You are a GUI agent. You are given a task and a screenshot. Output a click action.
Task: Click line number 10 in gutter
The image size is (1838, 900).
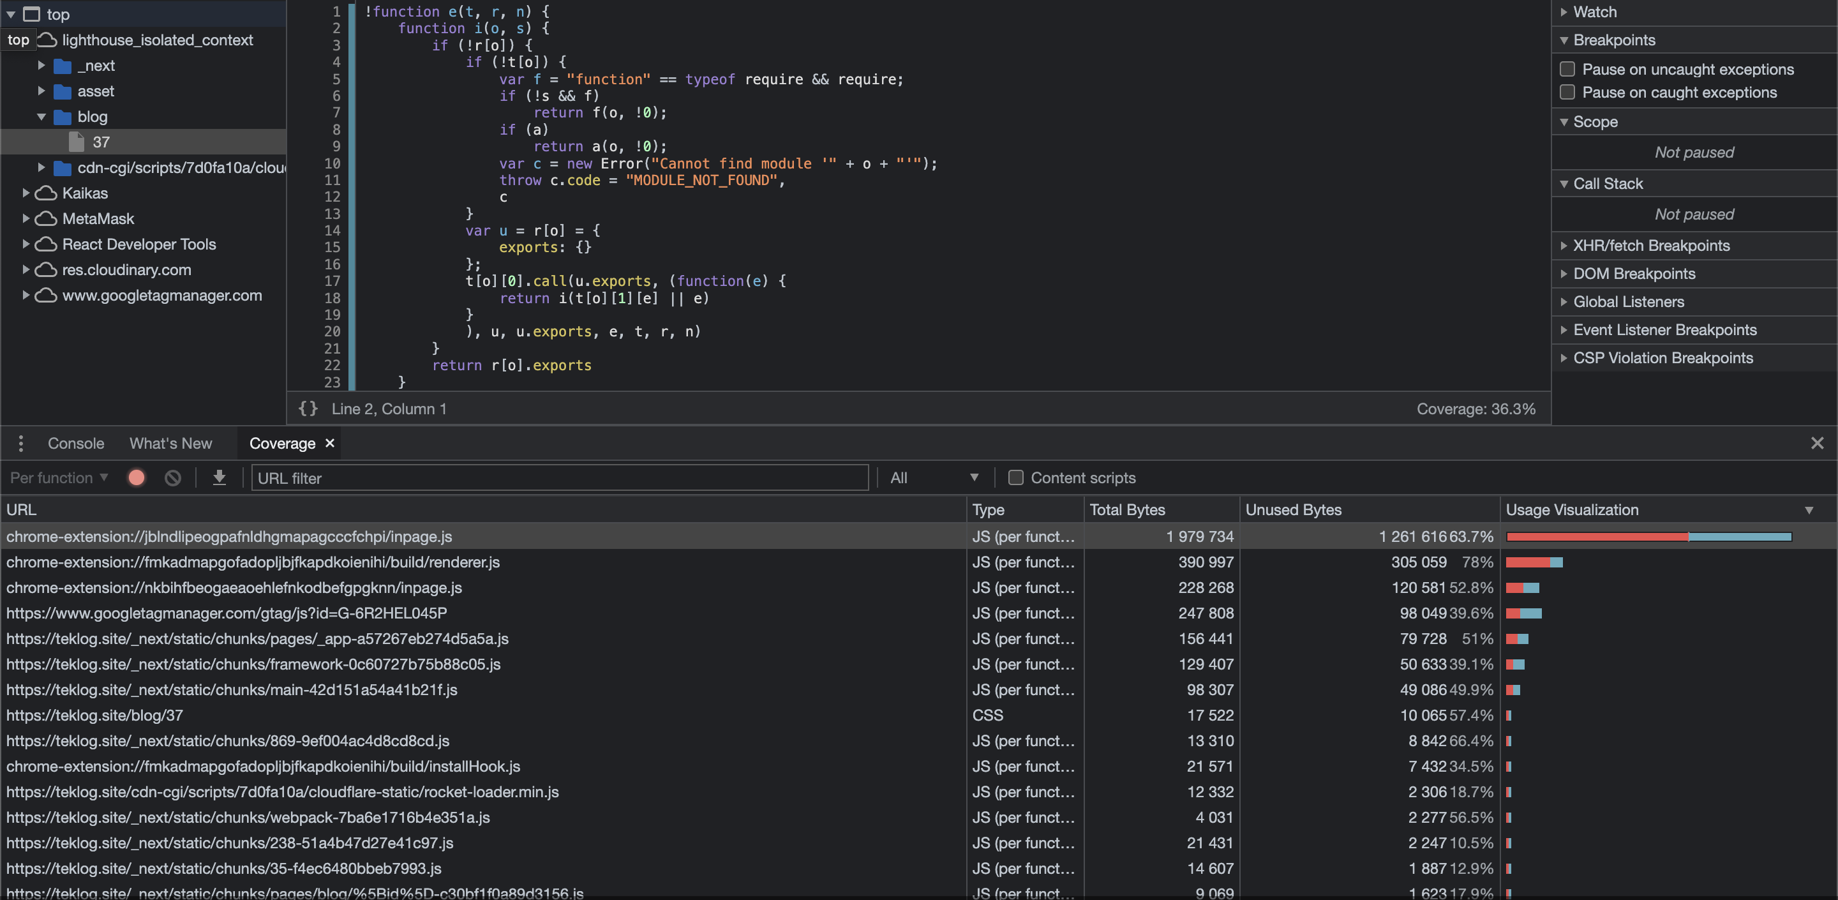(332, 163)
